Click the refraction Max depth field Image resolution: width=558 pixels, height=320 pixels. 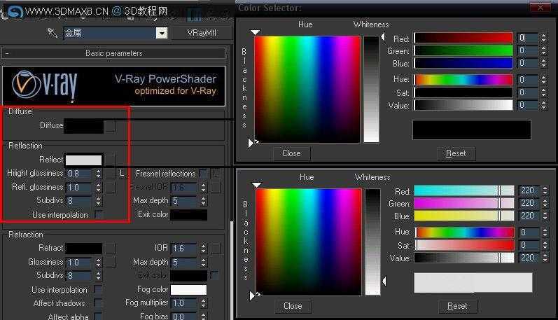click(x=184, y=263)
